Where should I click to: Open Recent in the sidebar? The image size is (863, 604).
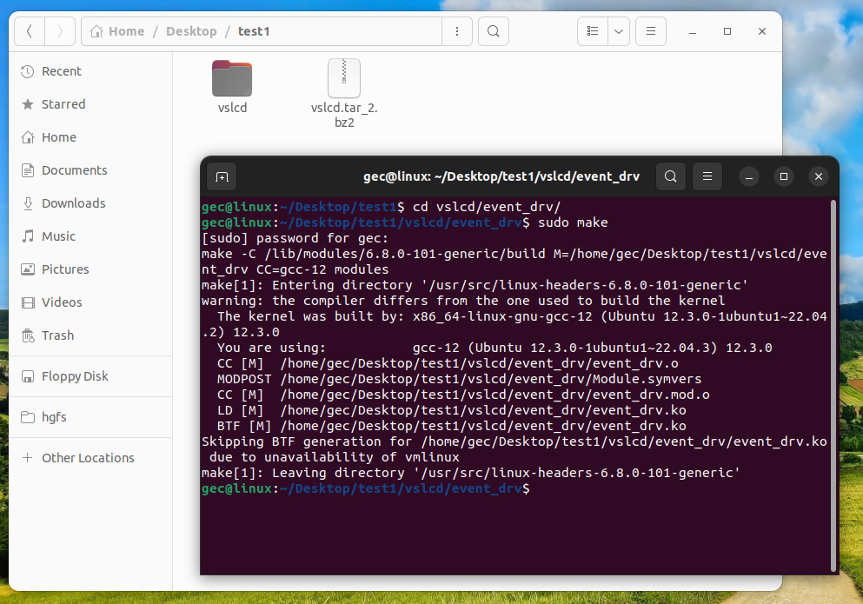coord(90,71)
